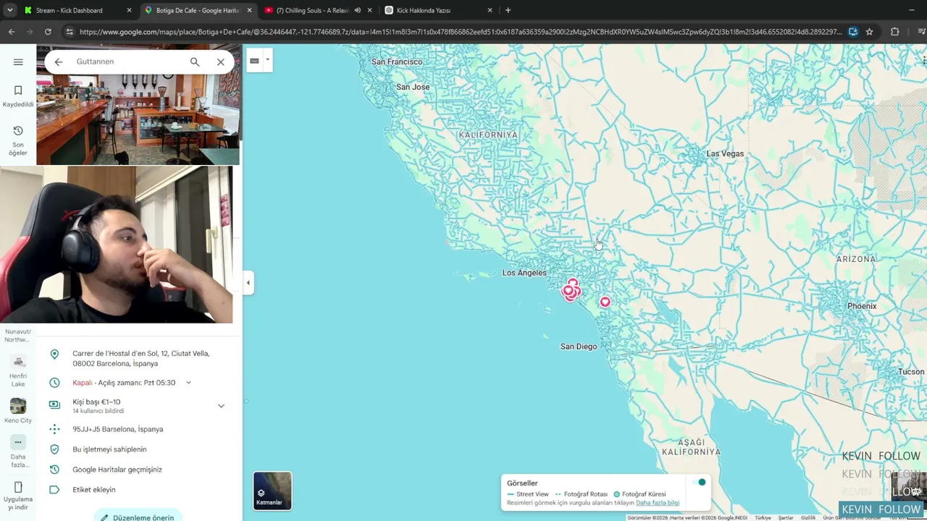
Task: Click the browser back button
Action: pyautogui.click(x=12, y=32)
